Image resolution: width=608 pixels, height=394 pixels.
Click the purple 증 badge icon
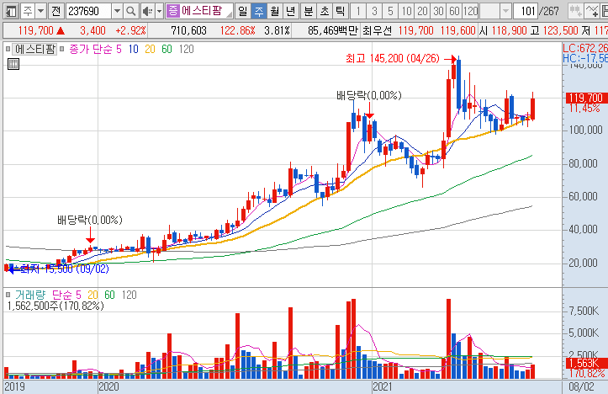(173, 11)
